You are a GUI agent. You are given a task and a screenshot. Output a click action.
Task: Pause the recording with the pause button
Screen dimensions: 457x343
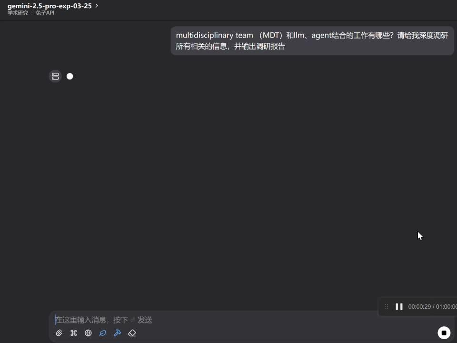click(399, 307)
